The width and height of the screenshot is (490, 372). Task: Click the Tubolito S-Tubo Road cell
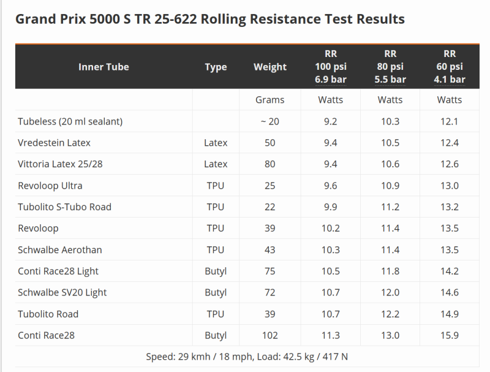(65, 207)
